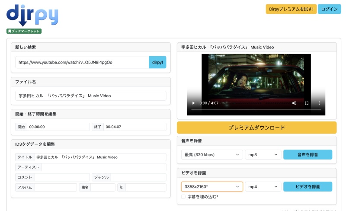Mute the video with the speaker icon
Screen dimensions: 346x211
click(294, 103)
